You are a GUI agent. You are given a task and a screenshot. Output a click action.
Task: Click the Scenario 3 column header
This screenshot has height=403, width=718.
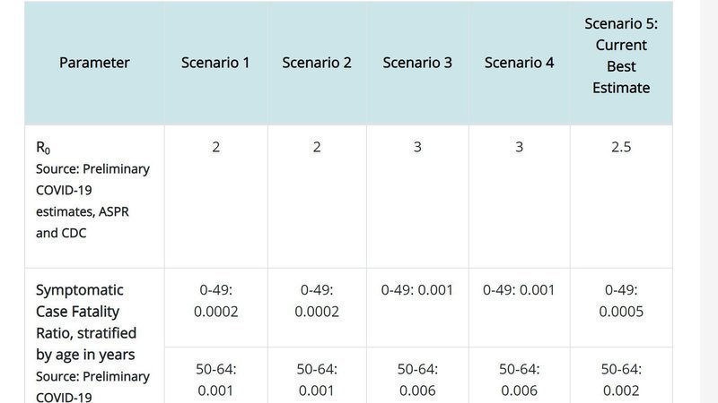pyautogui.click(x=417, y=63)
